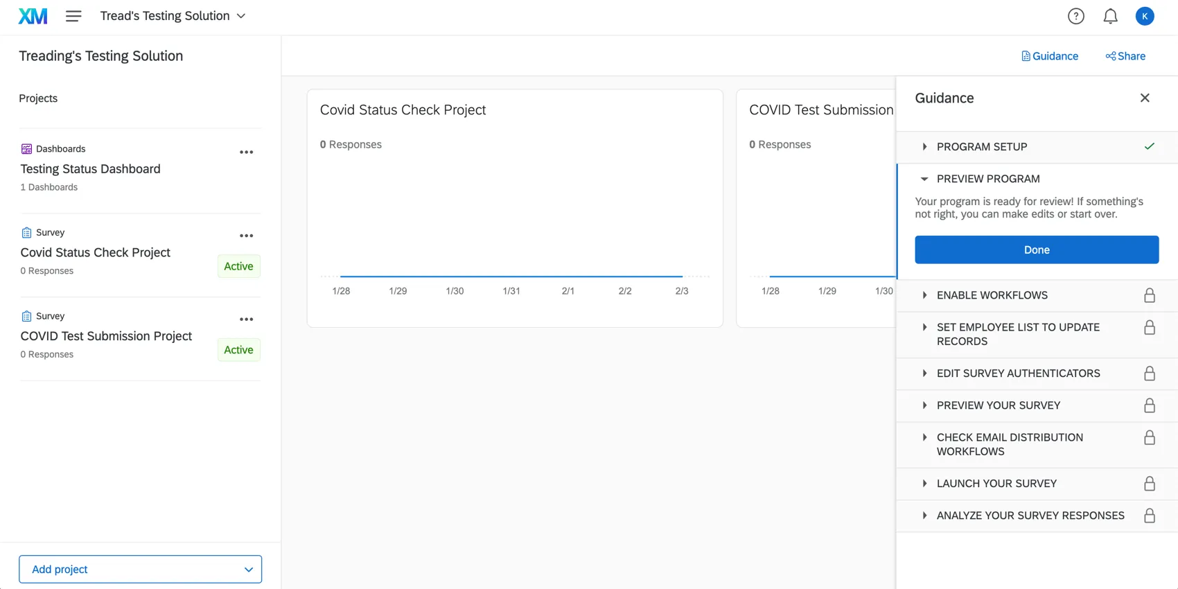The width and height of the screenshot is (1178, 589).
Task: Click the Share button
Action: [1125, 56]
